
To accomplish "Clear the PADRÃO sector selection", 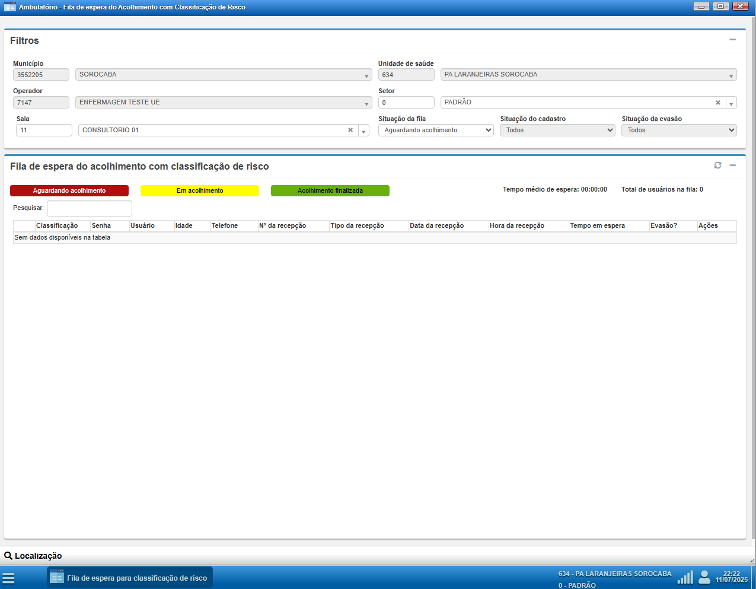I will 717,103.
